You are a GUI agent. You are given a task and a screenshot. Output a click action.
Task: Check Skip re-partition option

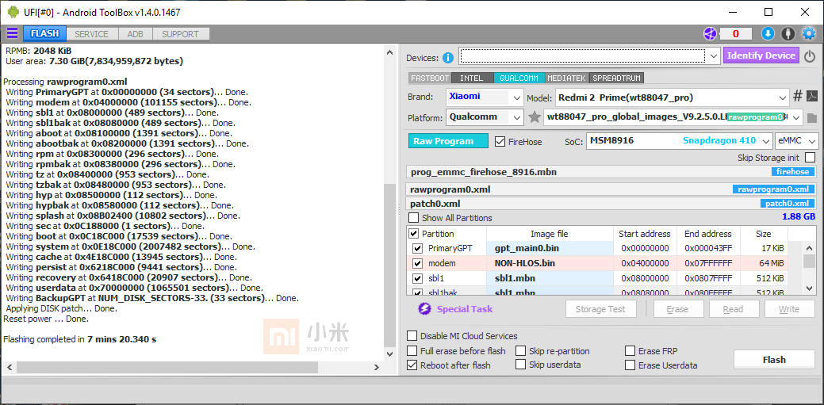pos(521,350)
